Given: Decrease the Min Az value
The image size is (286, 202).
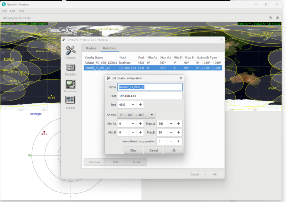Looking at the screenshot, I should pos(133,123).
